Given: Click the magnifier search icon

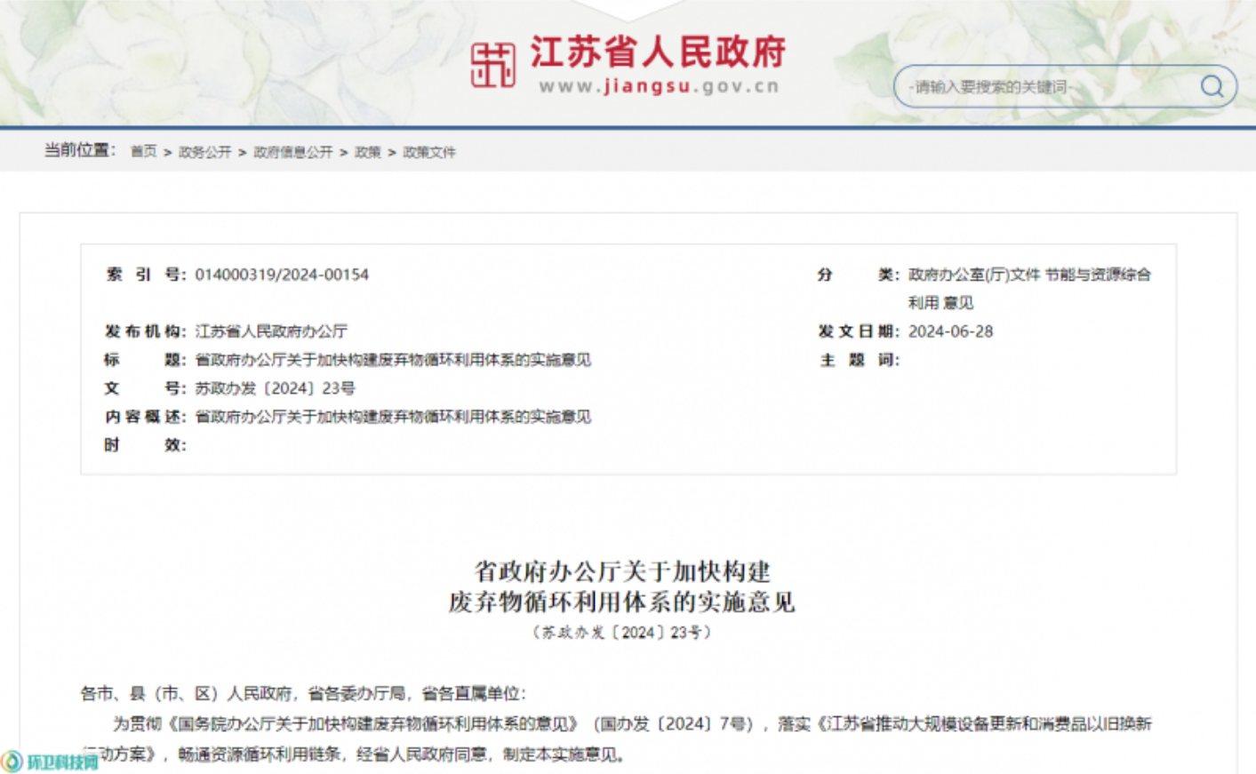Looking at the screenshot, I should point(1212,86).
